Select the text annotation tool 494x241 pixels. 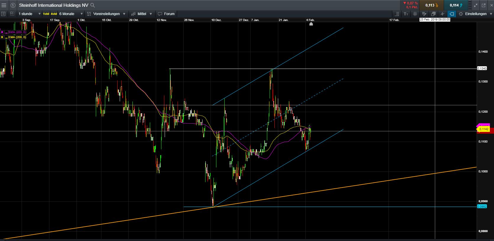pos(406,14)
